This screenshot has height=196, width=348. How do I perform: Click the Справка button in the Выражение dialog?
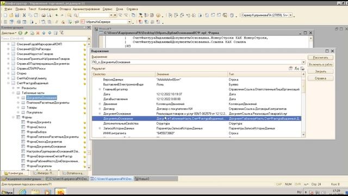coord(320,78)
